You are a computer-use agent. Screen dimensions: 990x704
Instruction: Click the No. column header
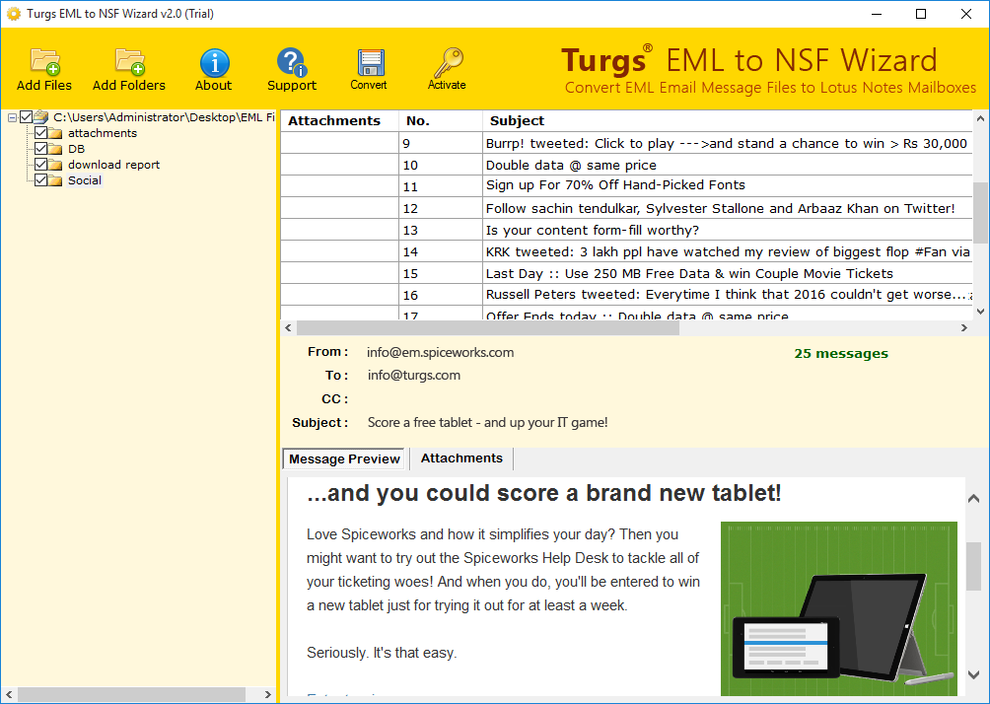tap(441, 120)
